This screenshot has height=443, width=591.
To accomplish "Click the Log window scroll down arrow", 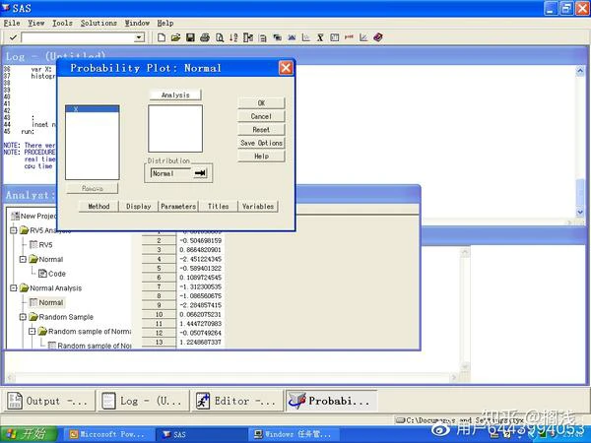I will pyautogui.click(x=580, y=213).
